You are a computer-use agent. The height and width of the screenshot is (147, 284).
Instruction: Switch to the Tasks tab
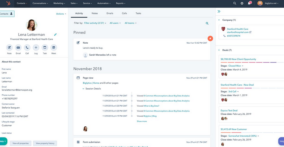(x=138, y=13)
